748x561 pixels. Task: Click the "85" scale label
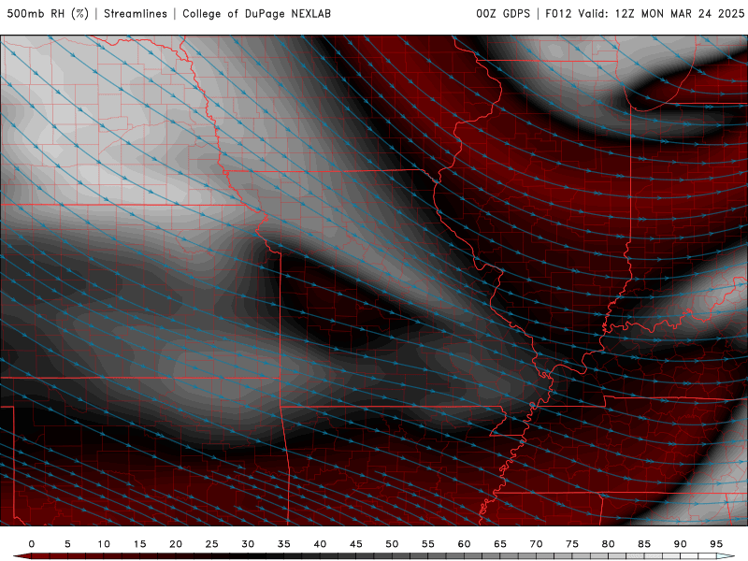pos(644,544)
